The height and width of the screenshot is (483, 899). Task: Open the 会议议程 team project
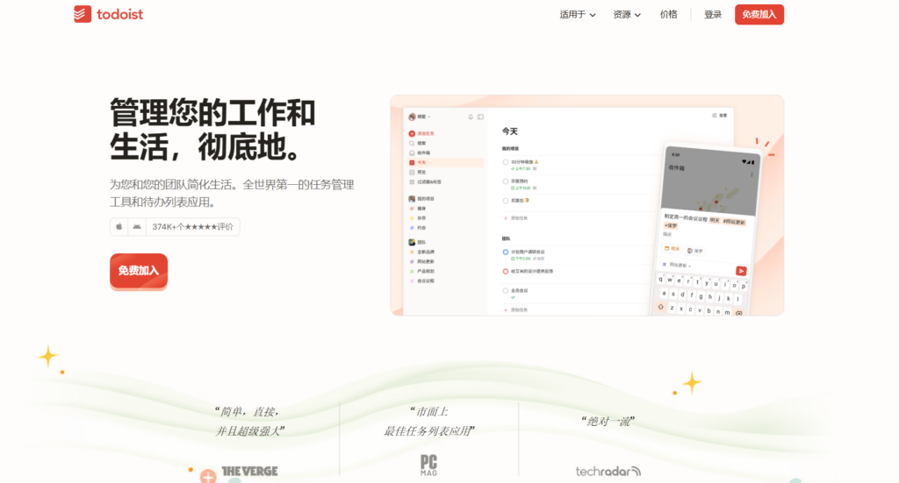pyautogui.click(x=426, y=281)
